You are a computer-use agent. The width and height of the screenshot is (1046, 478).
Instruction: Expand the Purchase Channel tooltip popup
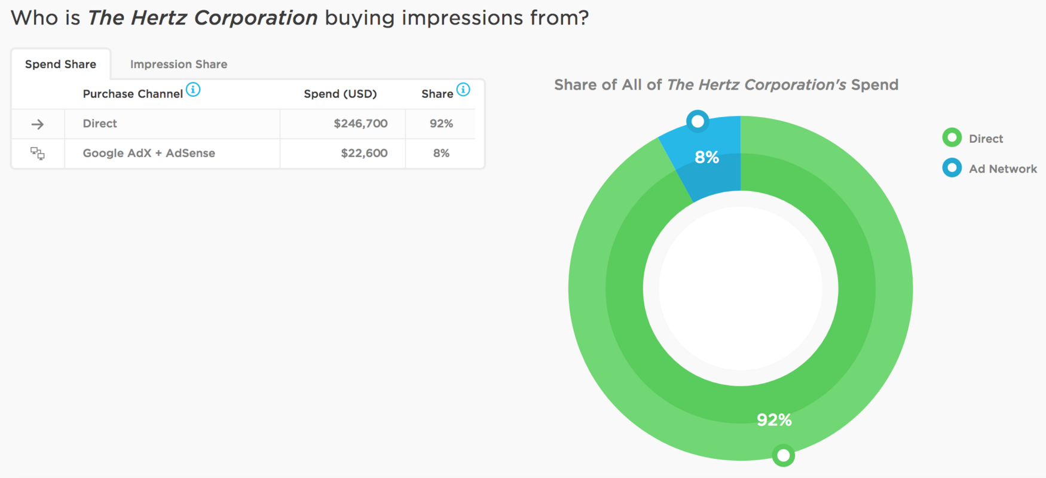pos(193,90)
